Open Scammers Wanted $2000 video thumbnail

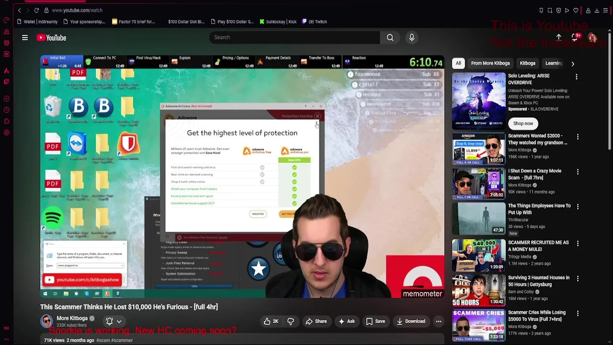[478, 149]
